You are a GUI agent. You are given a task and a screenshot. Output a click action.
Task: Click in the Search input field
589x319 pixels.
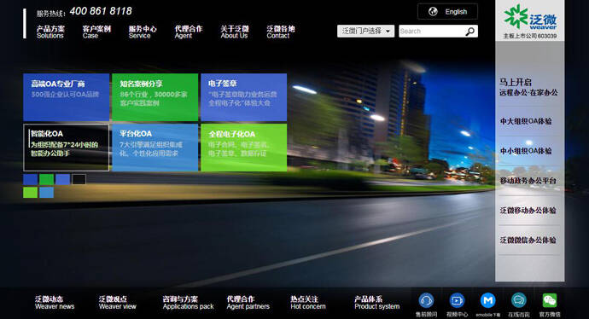[432, 32]
